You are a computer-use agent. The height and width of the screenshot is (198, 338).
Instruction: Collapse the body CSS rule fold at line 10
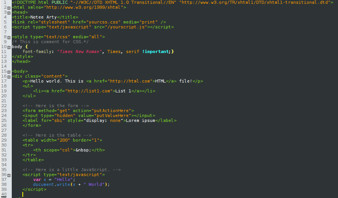[x=9, y=47]
